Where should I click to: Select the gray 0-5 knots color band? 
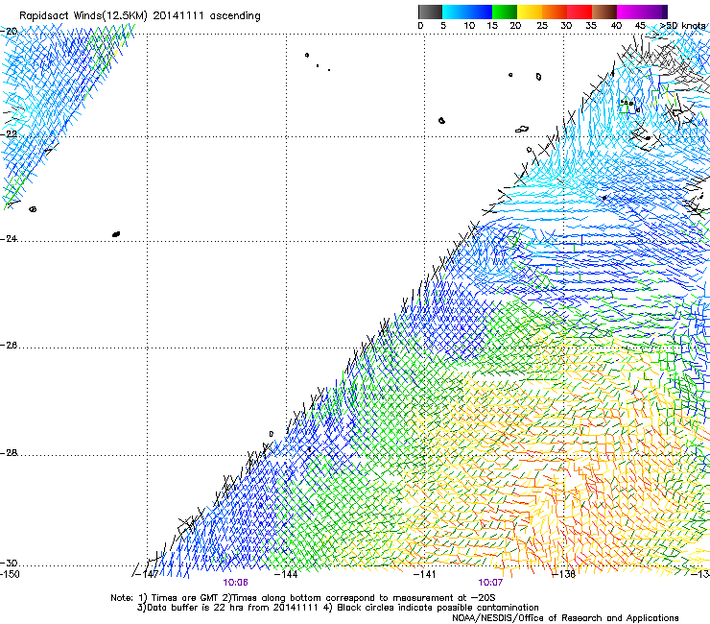[x=431, y=12]
